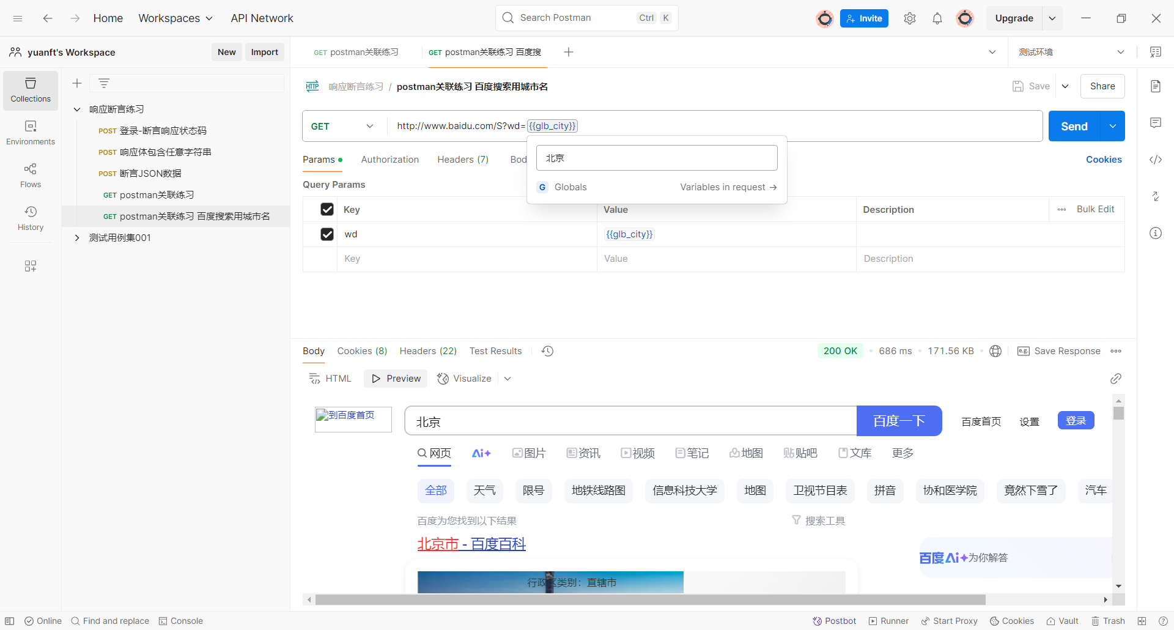Click Bulk Edit link
The width and height of the screenshot is (1174, 630).
pos(1095,209)
